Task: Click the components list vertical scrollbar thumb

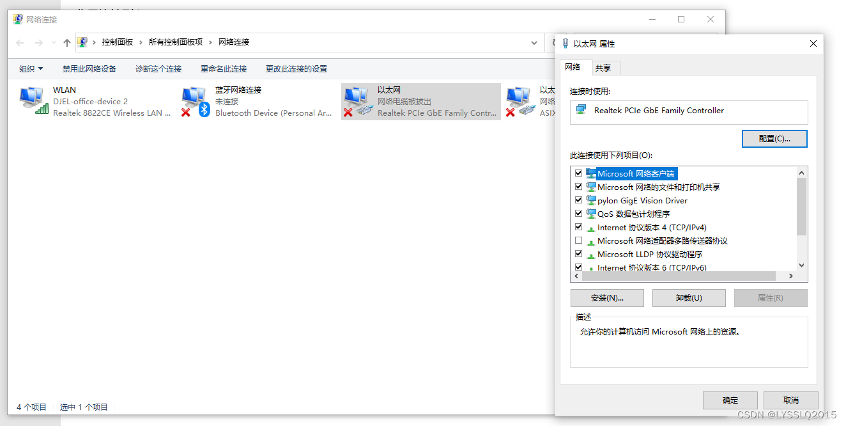Action: pos(802,207)
